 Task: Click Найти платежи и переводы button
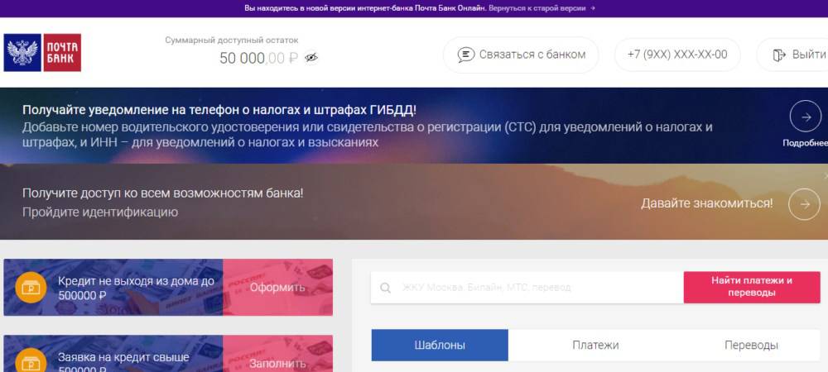[x=752, y=287]
